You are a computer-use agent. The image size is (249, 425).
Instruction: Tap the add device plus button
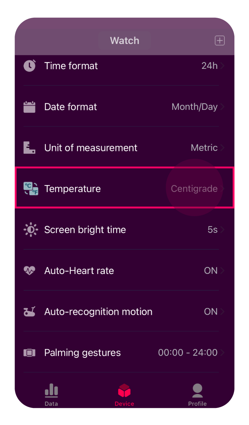(x=220, y=40)
